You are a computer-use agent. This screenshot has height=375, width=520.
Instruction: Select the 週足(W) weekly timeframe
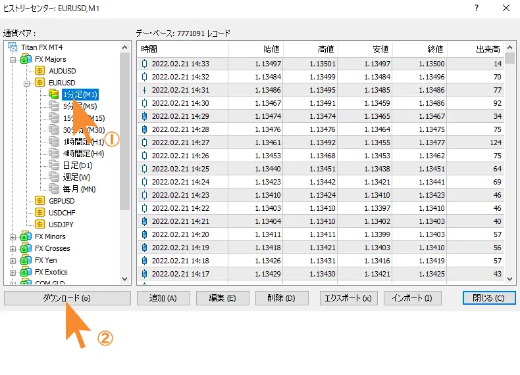pyautogui.click(x=76, y=177)
